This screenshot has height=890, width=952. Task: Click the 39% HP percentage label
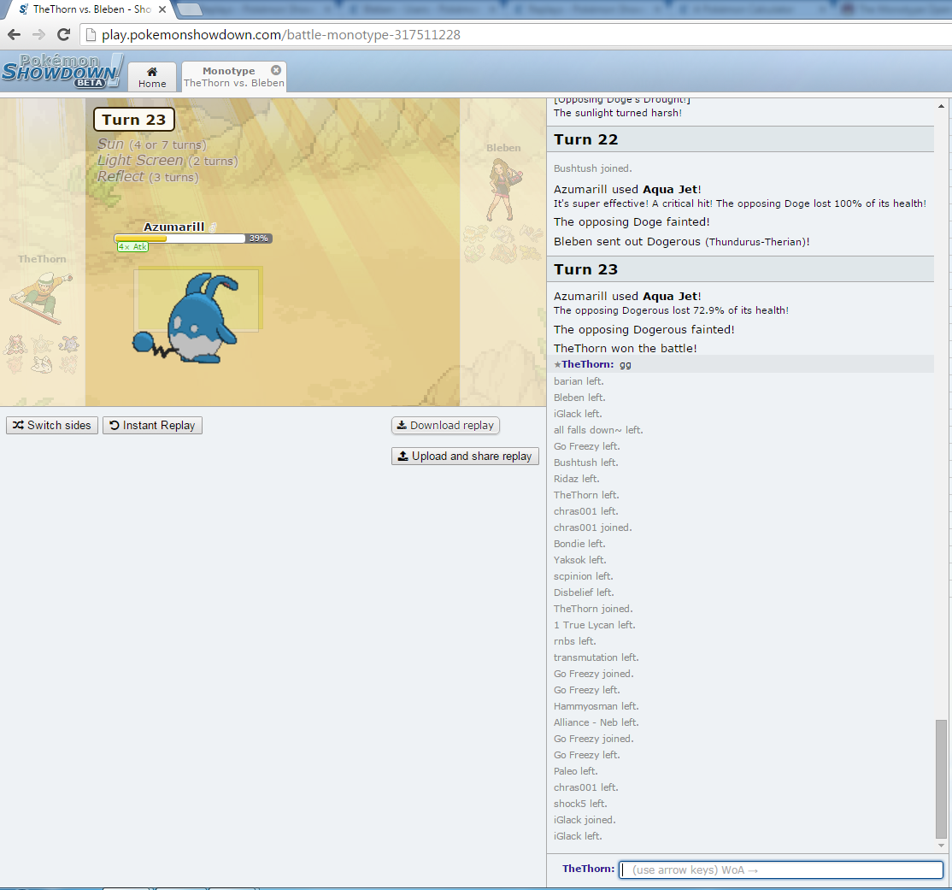coord(259,239)
